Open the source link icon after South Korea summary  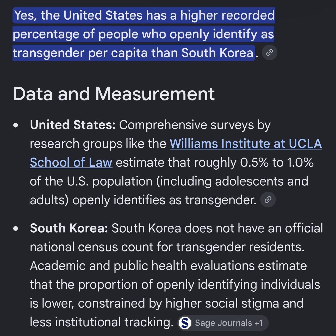click(269, 53)
